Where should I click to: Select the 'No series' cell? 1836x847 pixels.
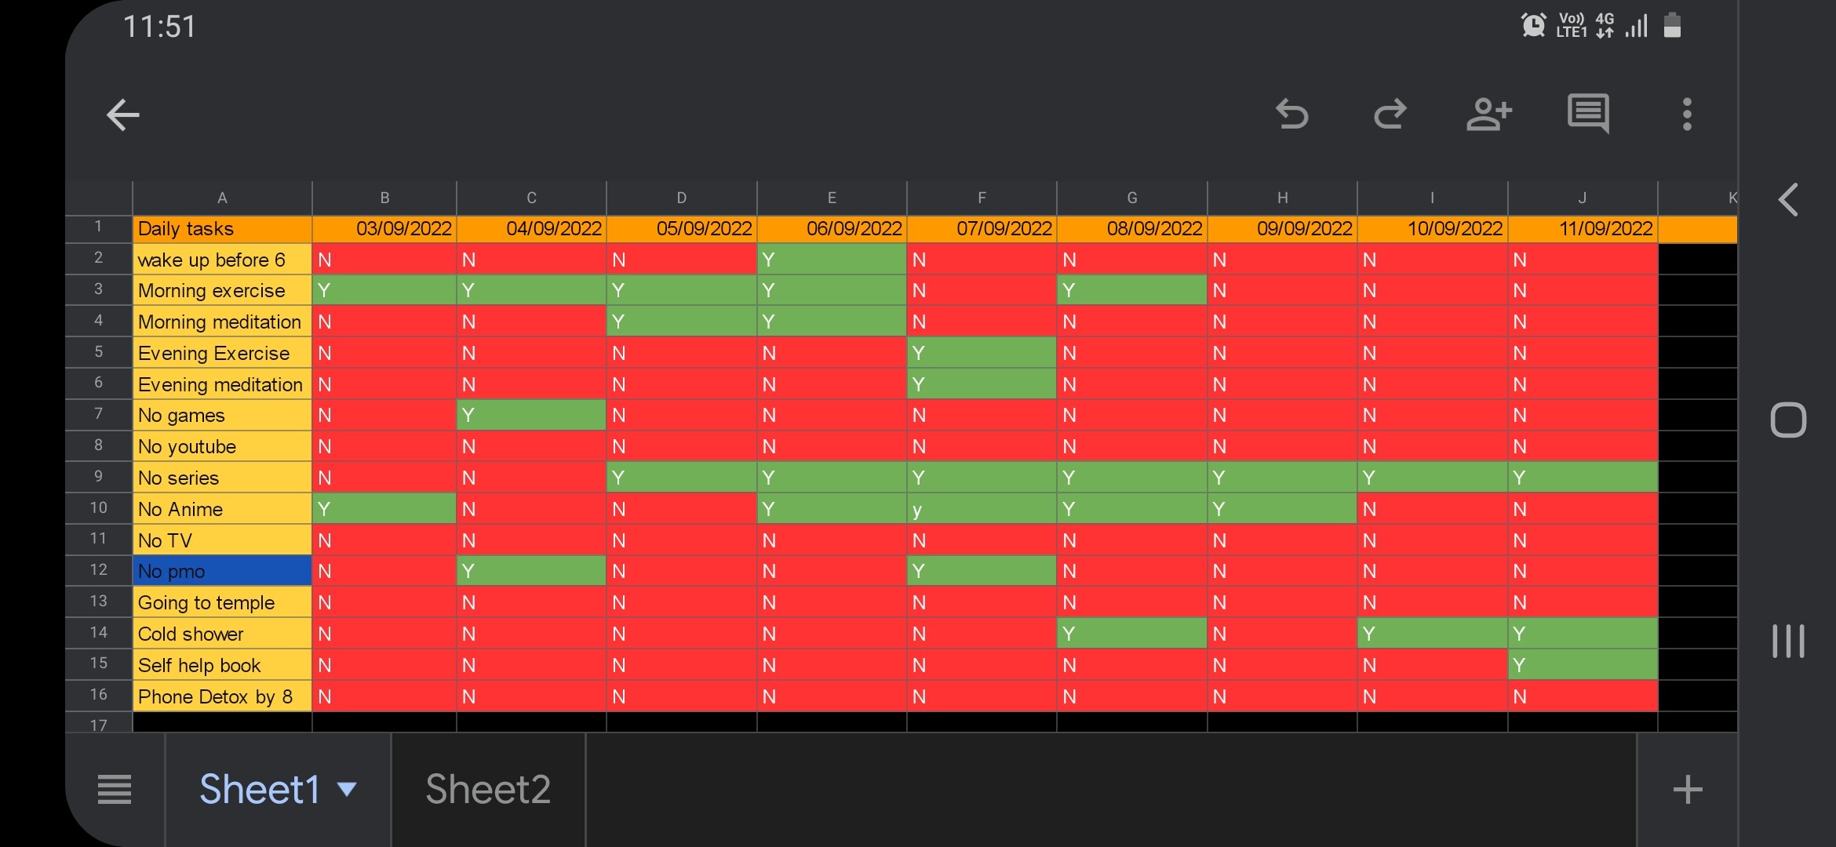point(222,478)
